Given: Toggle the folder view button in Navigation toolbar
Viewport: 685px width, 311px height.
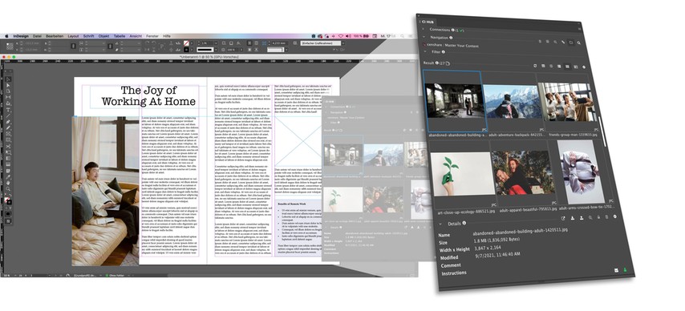Looking at the screenshot, I should pos(571,42).
